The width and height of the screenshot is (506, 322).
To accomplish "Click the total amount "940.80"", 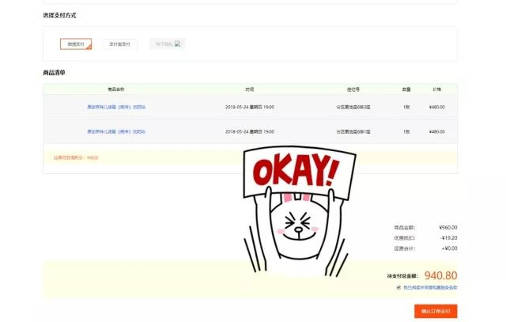I will click(x=440, y=275).
